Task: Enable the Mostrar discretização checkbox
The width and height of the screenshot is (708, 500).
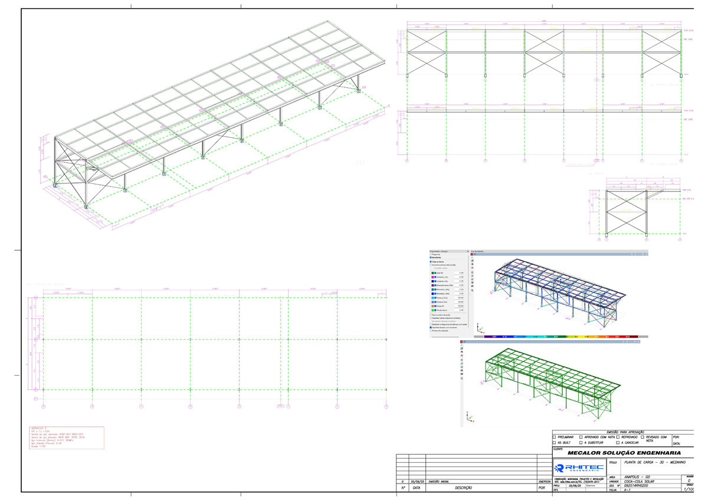Action: 431,331
